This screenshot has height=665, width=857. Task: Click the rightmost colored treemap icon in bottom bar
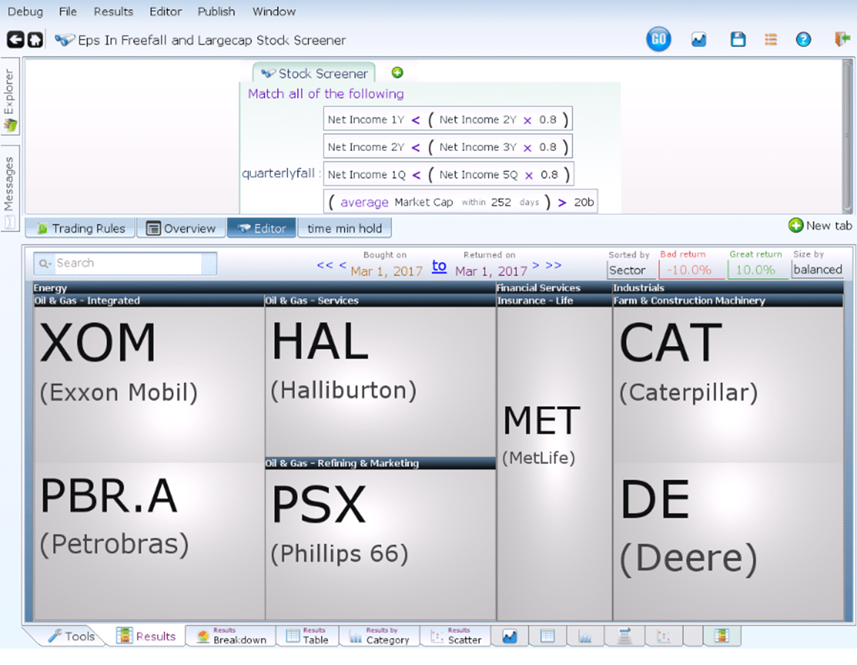721,636
